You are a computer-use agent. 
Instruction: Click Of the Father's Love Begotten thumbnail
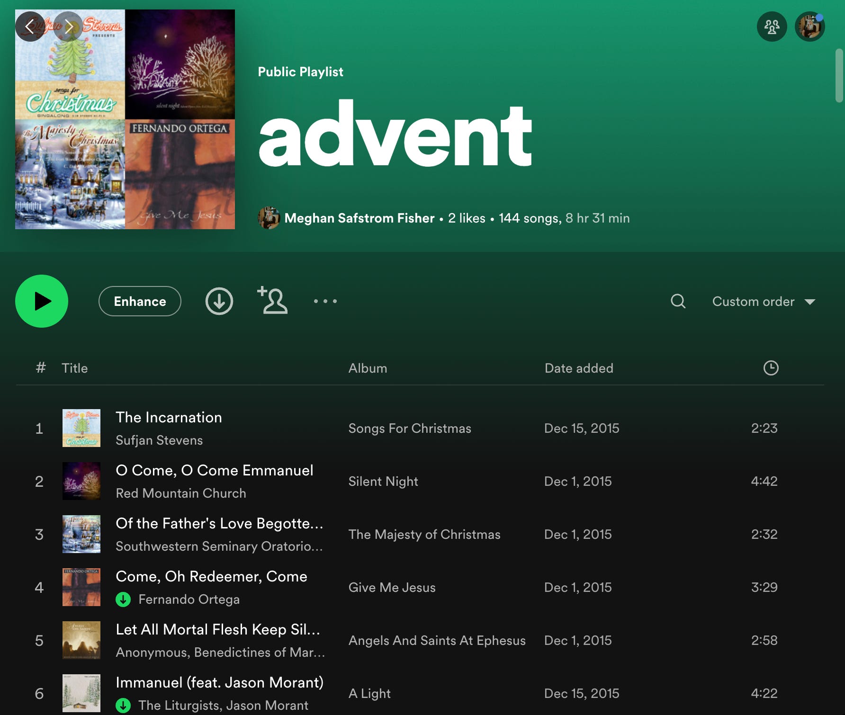[81, 534]
